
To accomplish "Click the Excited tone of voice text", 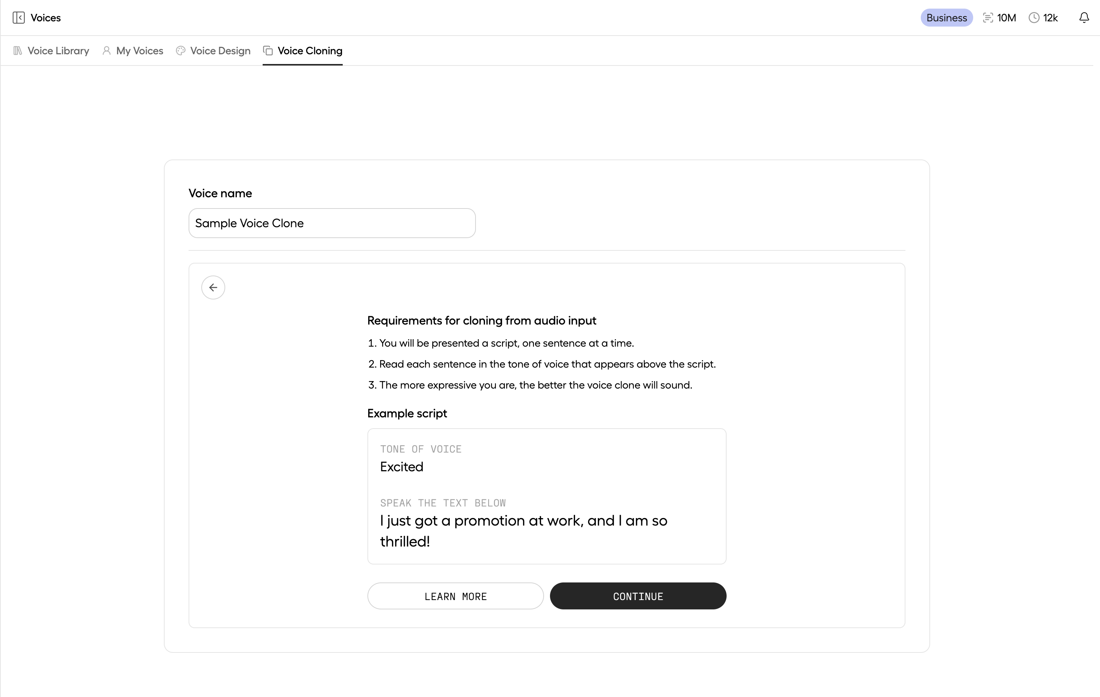I will click(401, 467).
